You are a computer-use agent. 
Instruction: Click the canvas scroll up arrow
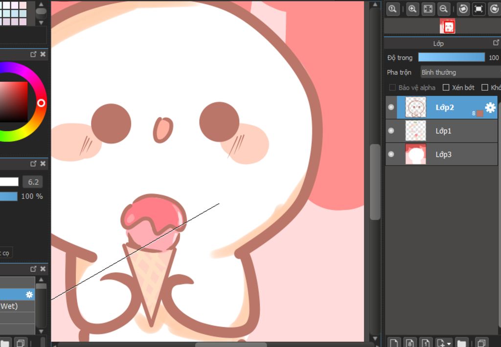pyautogui.click(x=375, y=4)
